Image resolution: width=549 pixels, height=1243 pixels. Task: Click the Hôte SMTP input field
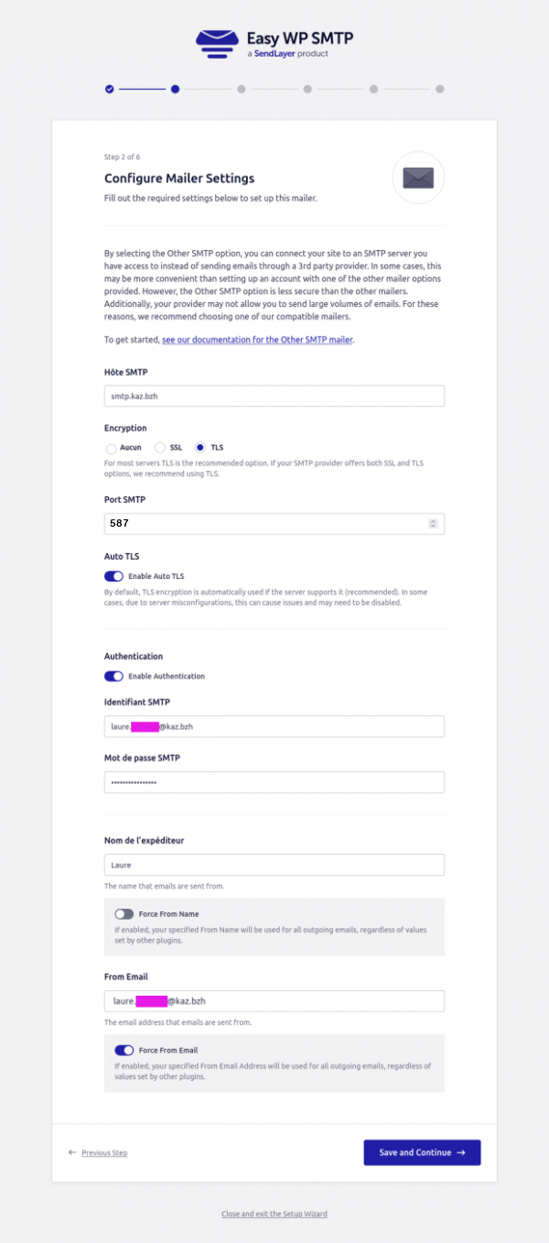point(274,396)
